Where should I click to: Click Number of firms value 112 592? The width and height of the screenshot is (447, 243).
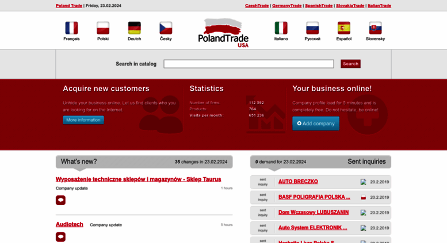256,103
